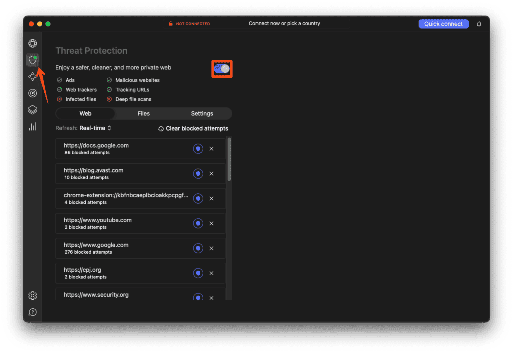
Task: Select the Threat Protection shield sidebar icon
Action: (x=33, y=60)
